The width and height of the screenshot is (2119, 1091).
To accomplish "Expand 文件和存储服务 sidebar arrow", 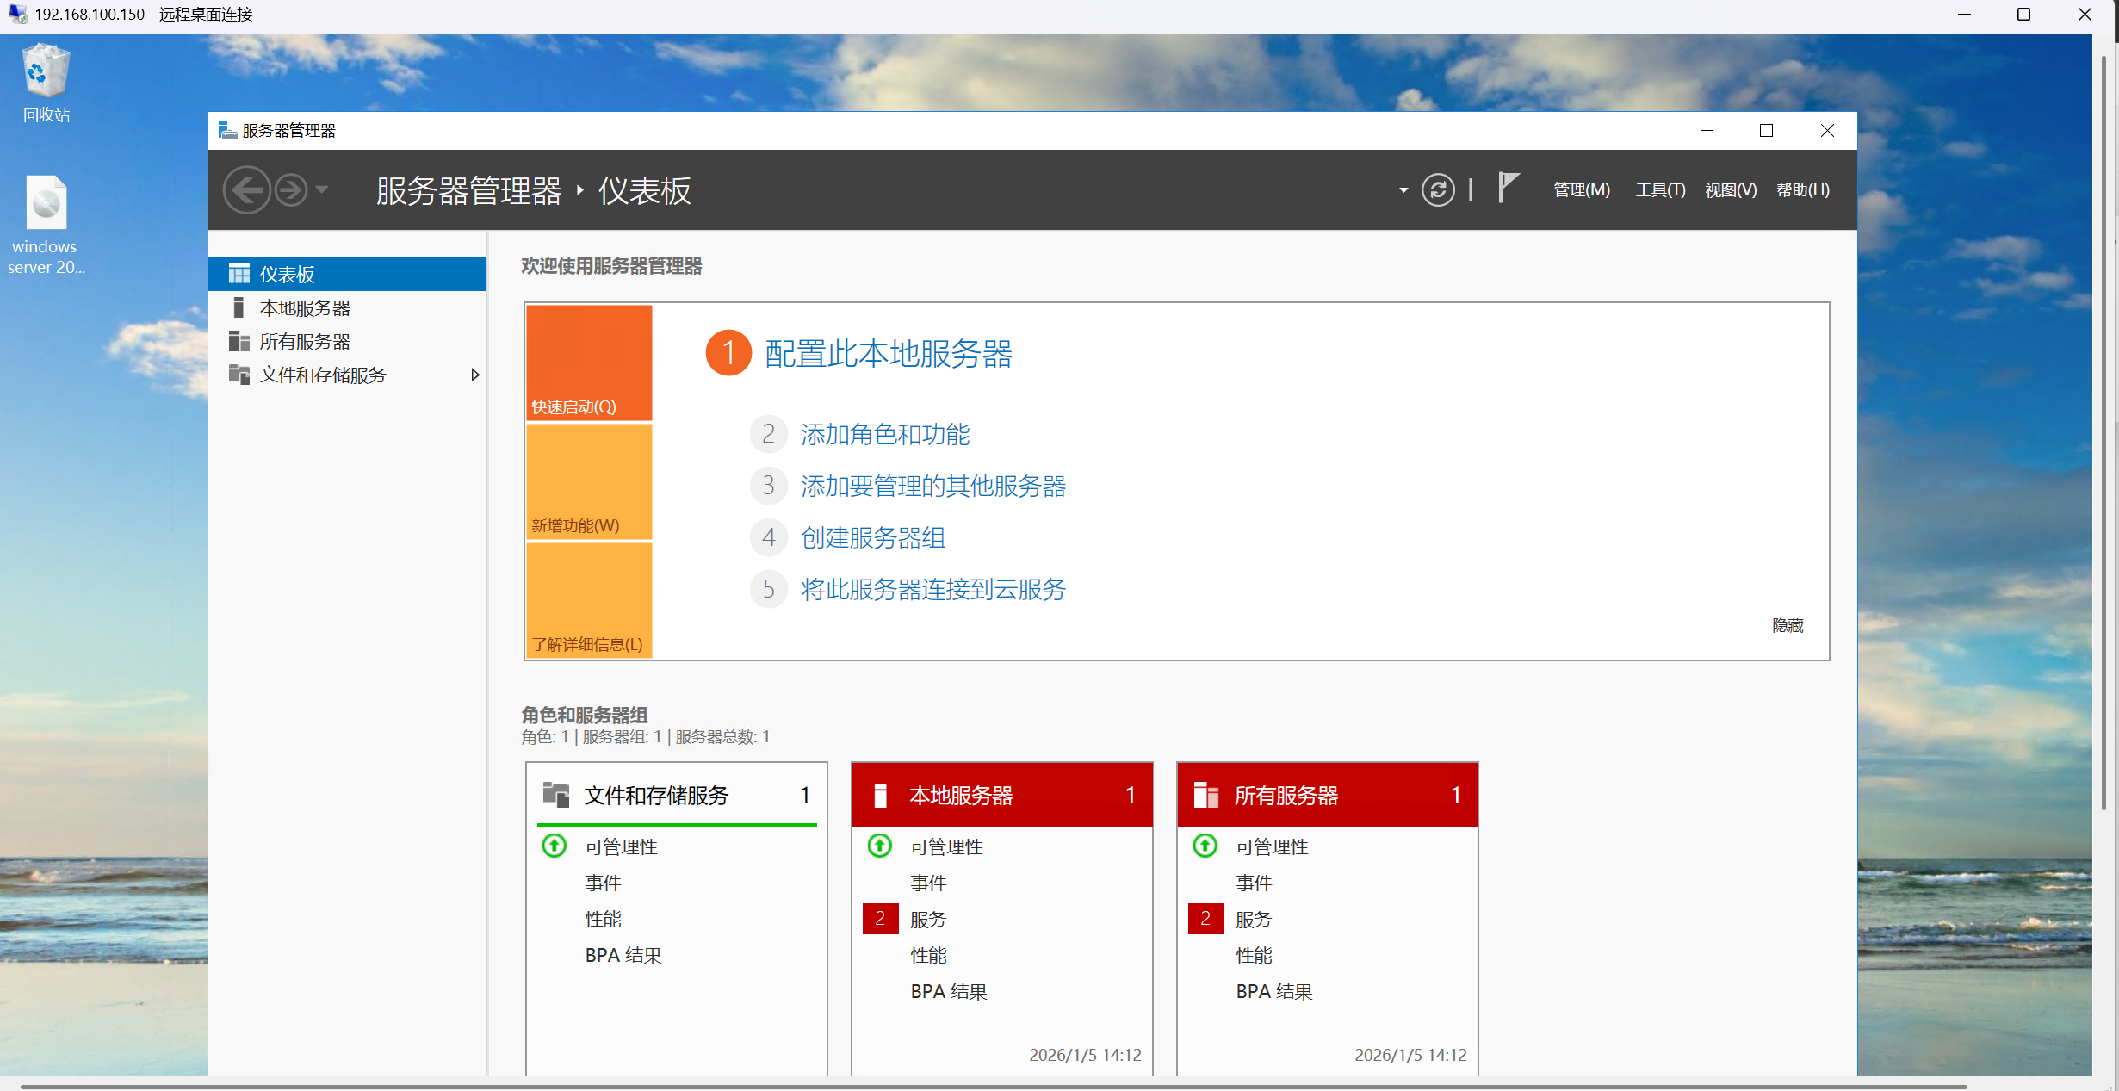I will point(474,375).
